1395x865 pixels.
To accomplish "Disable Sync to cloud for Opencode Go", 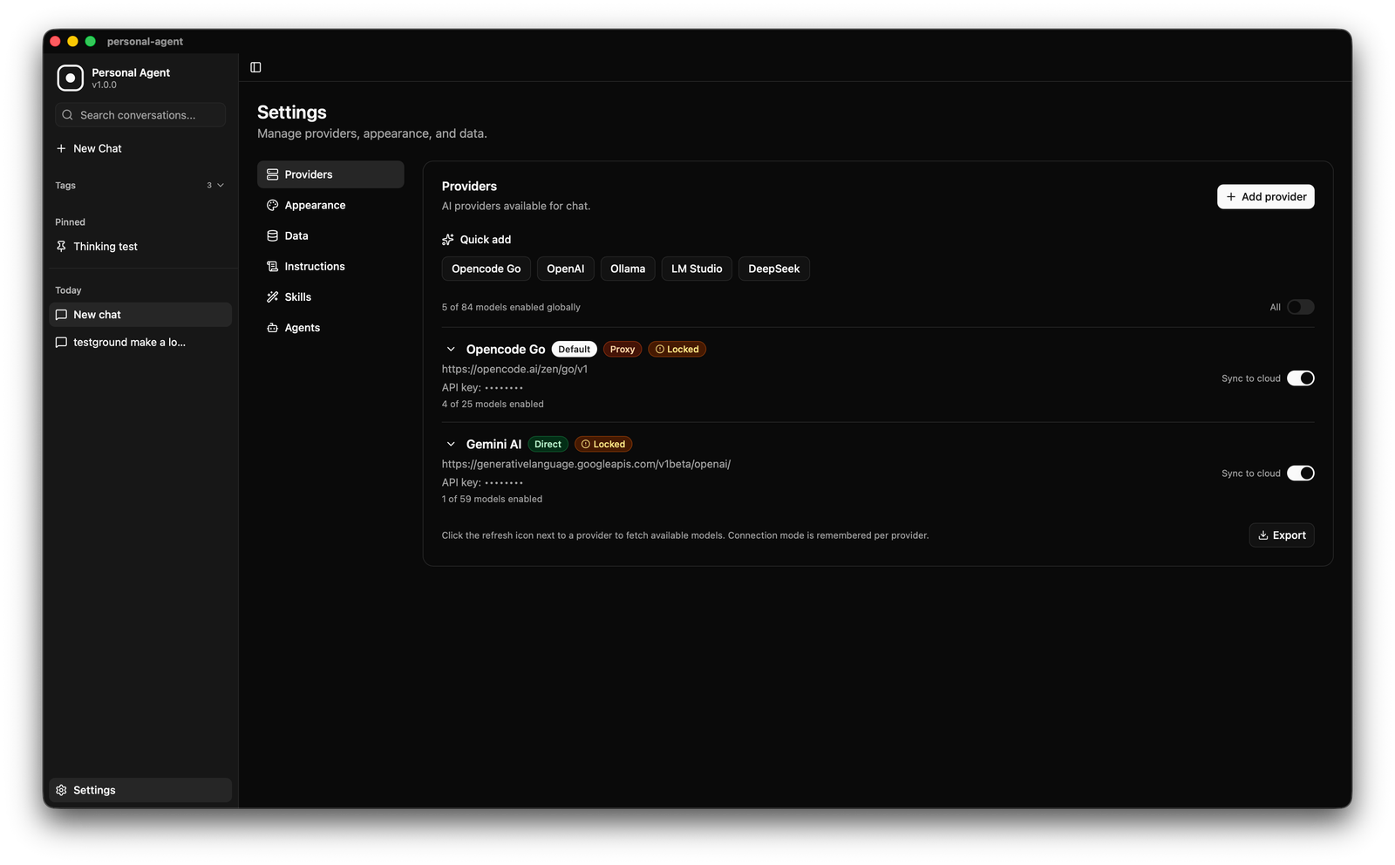I will 1300,378.
